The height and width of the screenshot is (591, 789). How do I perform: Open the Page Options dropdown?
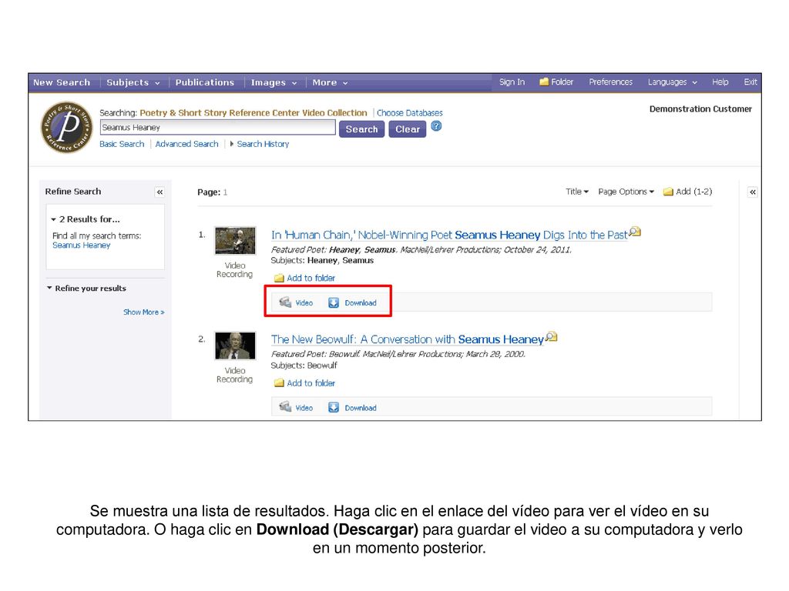point(626,192)
